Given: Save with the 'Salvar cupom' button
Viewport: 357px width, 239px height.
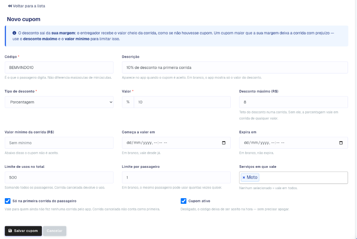Looking at the screenshot, I should tap(23, 231).
